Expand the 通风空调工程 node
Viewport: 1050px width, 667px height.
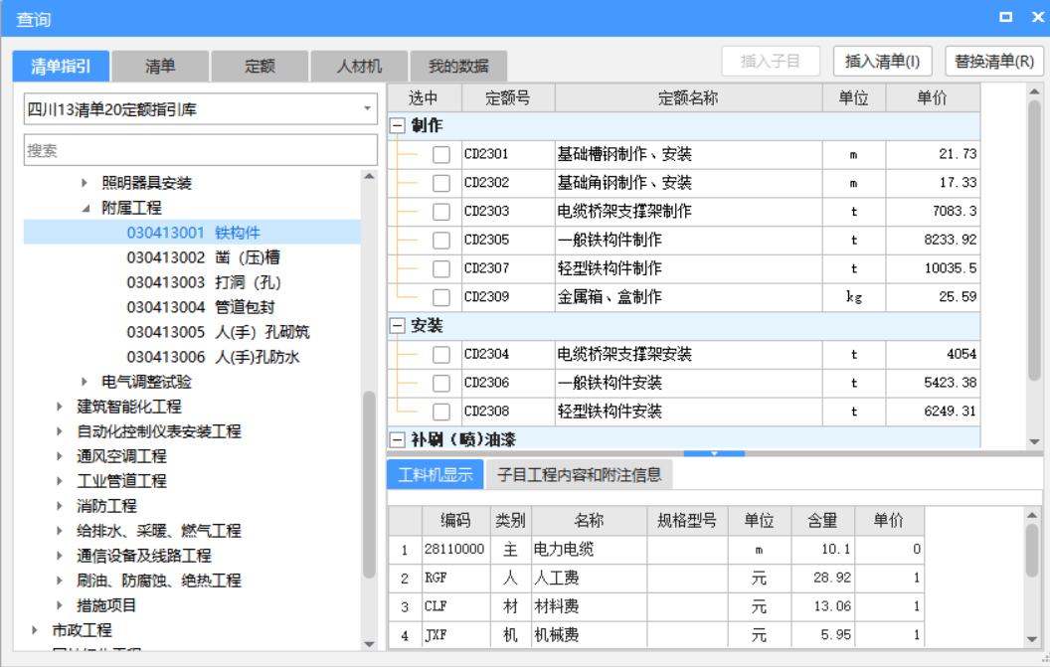(60, 456)
